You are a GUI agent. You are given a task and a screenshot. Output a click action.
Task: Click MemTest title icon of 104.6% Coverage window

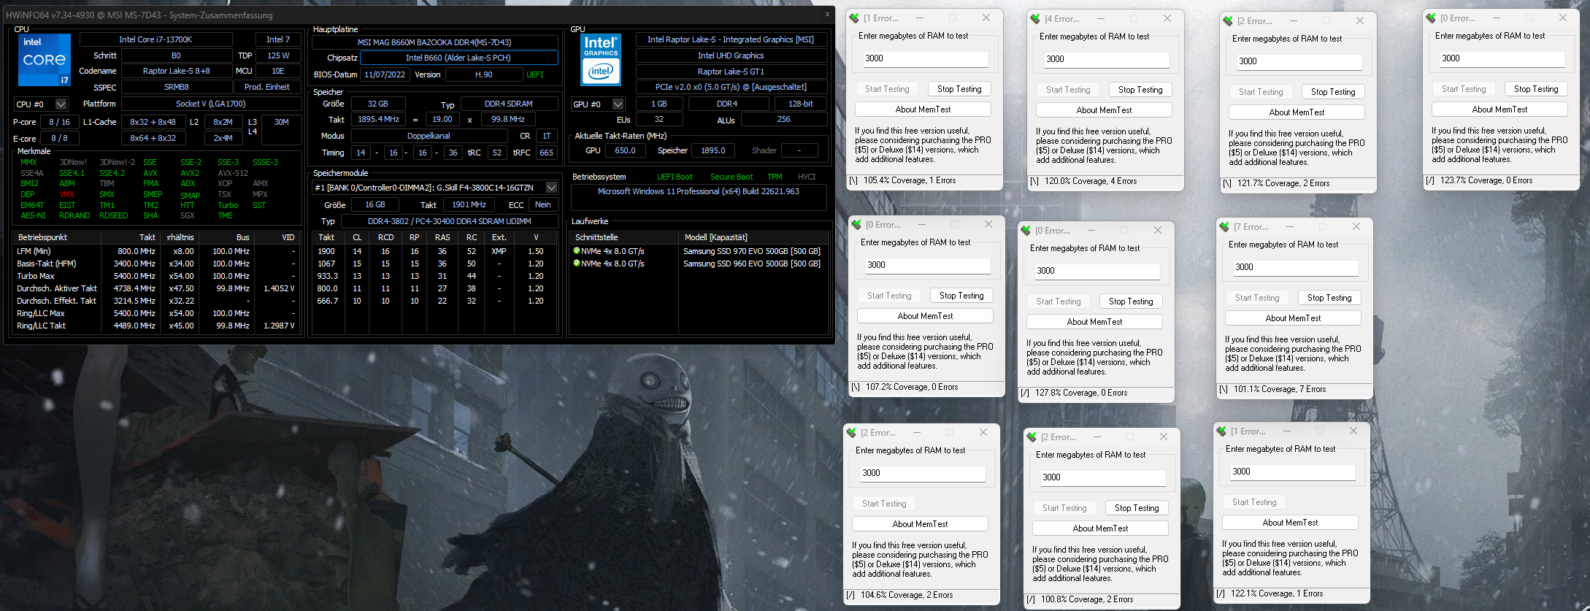pos(852,433)
